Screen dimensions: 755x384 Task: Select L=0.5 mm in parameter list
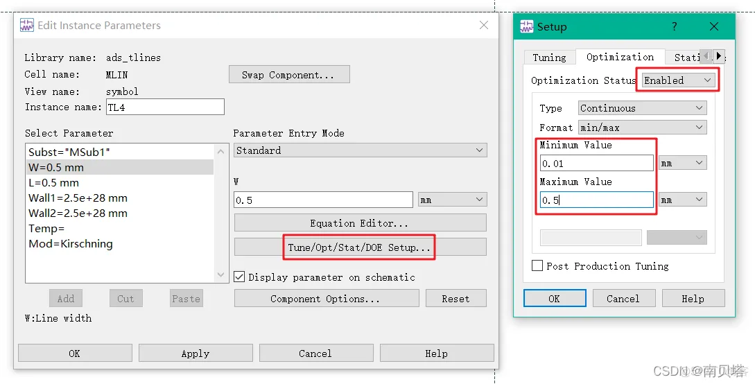coord(119,183)
